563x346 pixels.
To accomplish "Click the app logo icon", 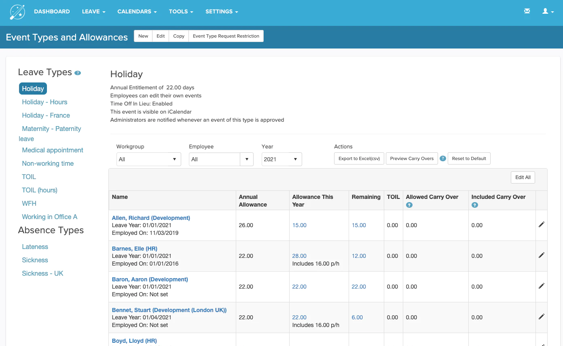I will click(17, 12).
